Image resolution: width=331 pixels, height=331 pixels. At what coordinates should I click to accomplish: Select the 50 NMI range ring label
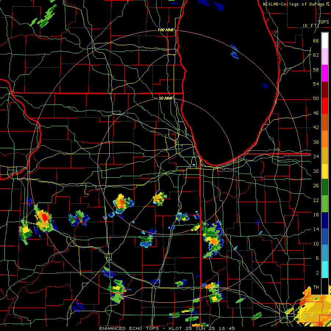[x=165, y=98]
